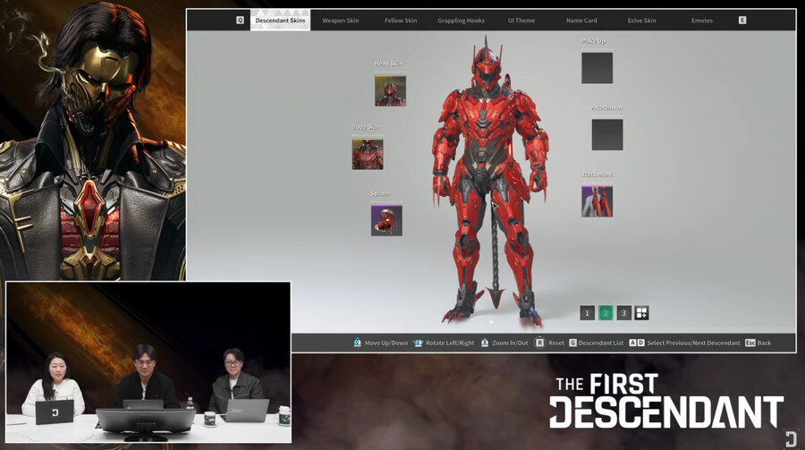Select the Q previous-category key icon
This screenshot has width=805, height=450.
240,21
